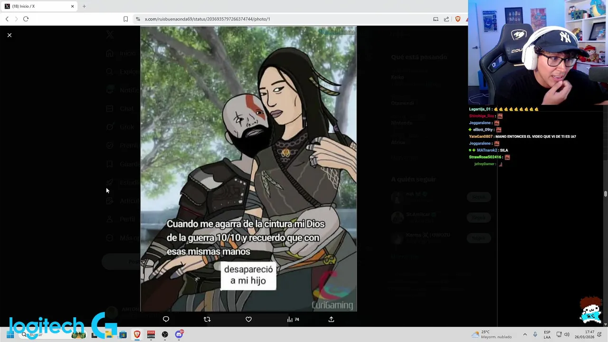Open Microsoft Store from taskbar
The image size is (608, 342).
pyautogui.click(x=123, y=334)
